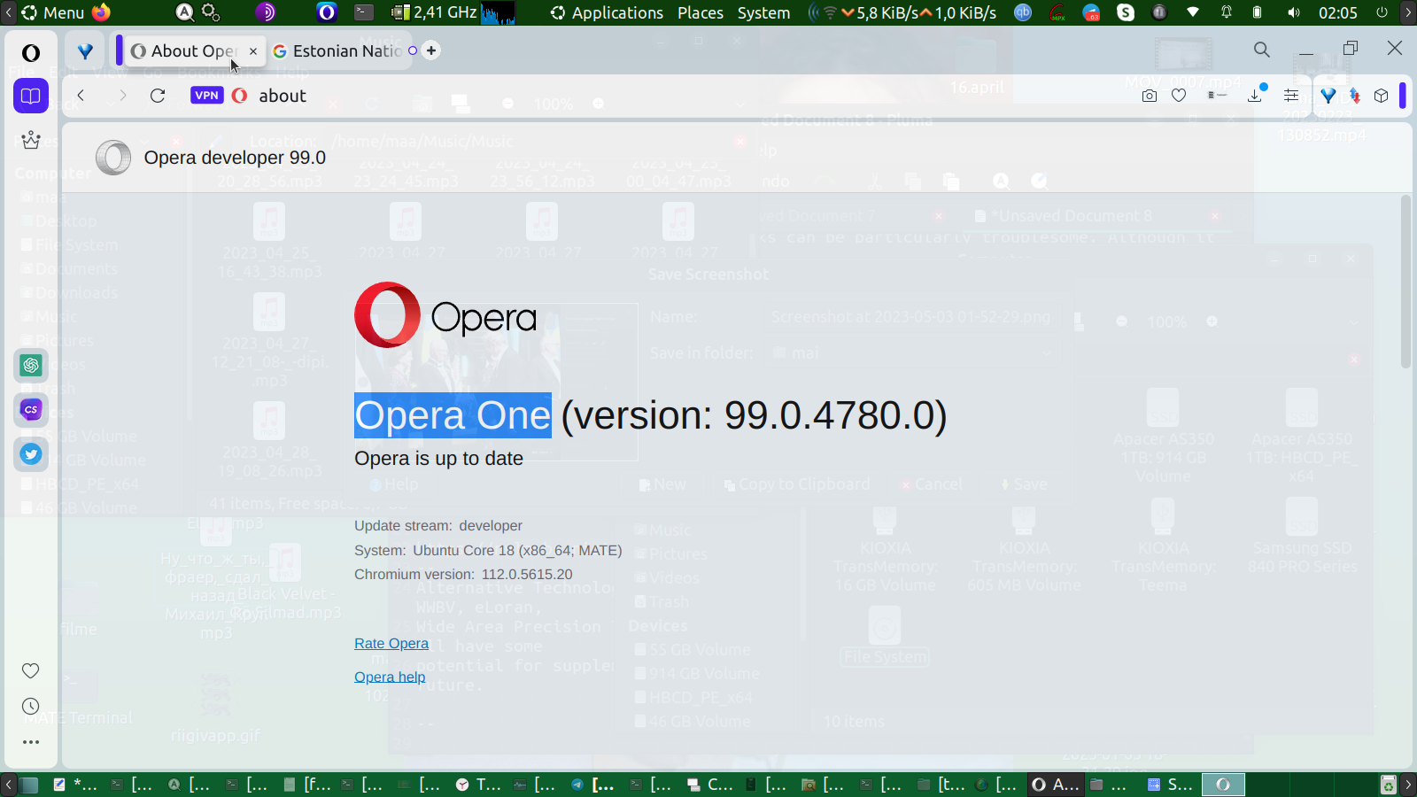
Task: Open the notification bell tray icon
Action: [1227, 12]
